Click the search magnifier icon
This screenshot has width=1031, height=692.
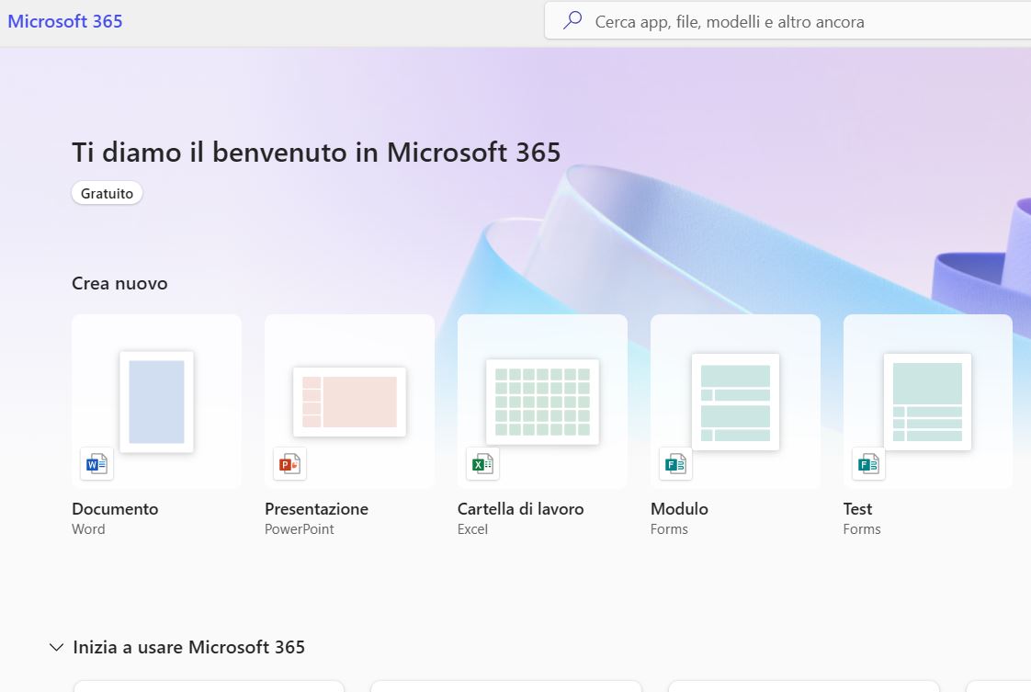click(x=572, y=20)
